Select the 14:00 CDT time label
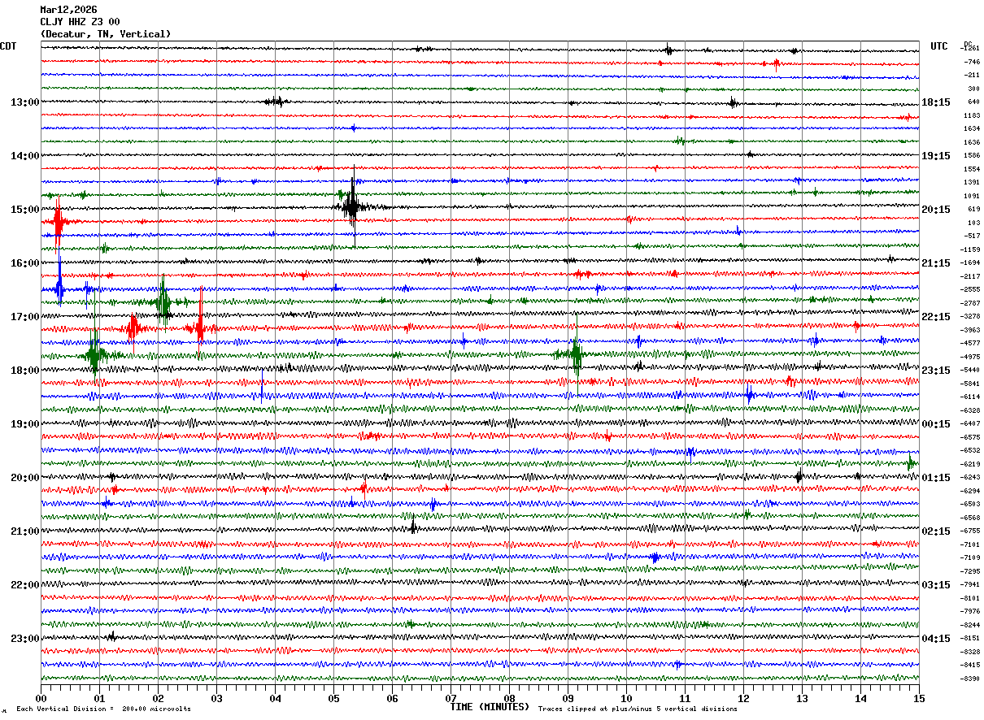Viewport: 984px width, 720px height. coord(25,156)
